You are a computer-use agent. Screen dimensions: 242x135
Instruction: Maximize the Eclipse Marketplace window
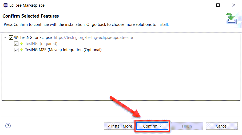click(218, 5)
